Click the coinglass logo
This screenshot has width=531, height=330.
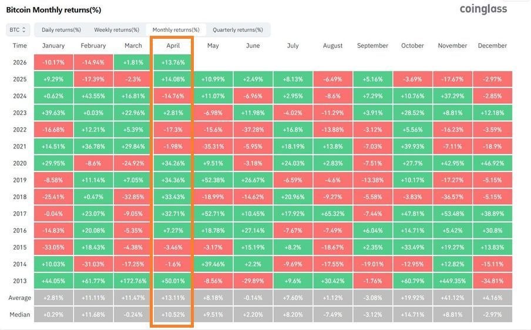point(483,9)
